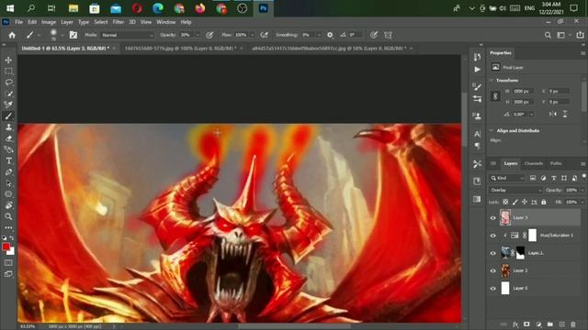Select the Zoom tool
The height and width of the screenshot is (330, 588).
tap(8, 216)
